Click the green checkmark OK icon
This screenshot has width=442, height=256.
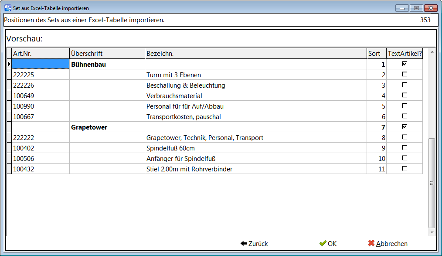tap(323, 243)
